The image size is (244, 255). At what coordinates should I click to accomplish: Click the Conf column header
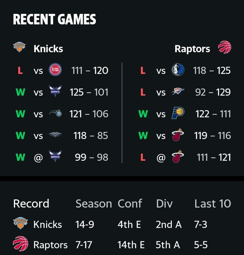(x=130, y=203)
